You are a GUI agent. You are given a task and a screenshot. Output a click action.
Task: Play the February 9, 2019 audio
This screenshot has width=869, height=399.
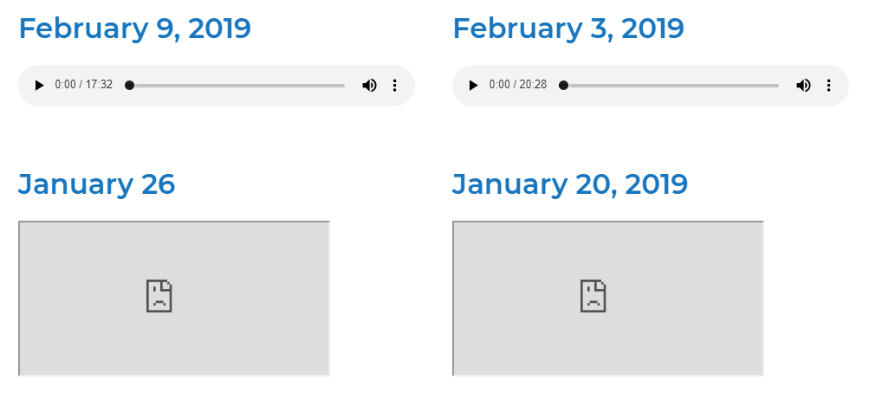39,86
